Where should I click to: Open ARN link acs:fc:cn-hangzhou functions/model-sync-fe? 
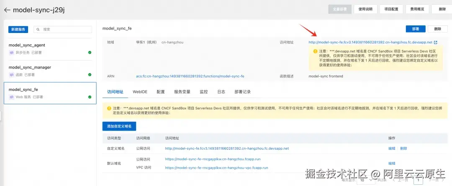(190, 76)
